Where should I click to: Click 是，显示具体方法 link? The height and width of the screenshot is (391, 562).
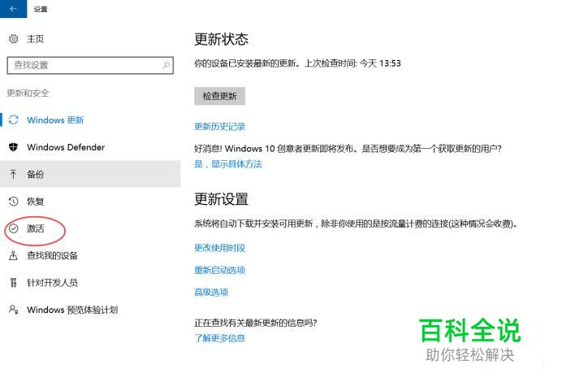pos(228,164)
